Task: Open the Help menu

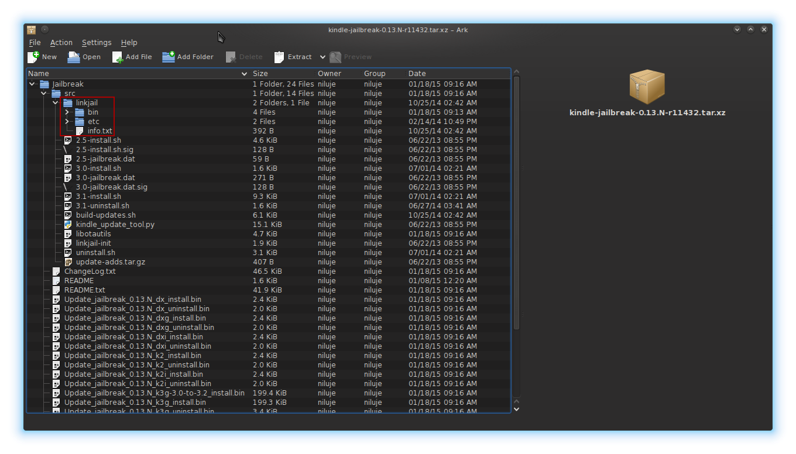Action: (x=129, y=43)
